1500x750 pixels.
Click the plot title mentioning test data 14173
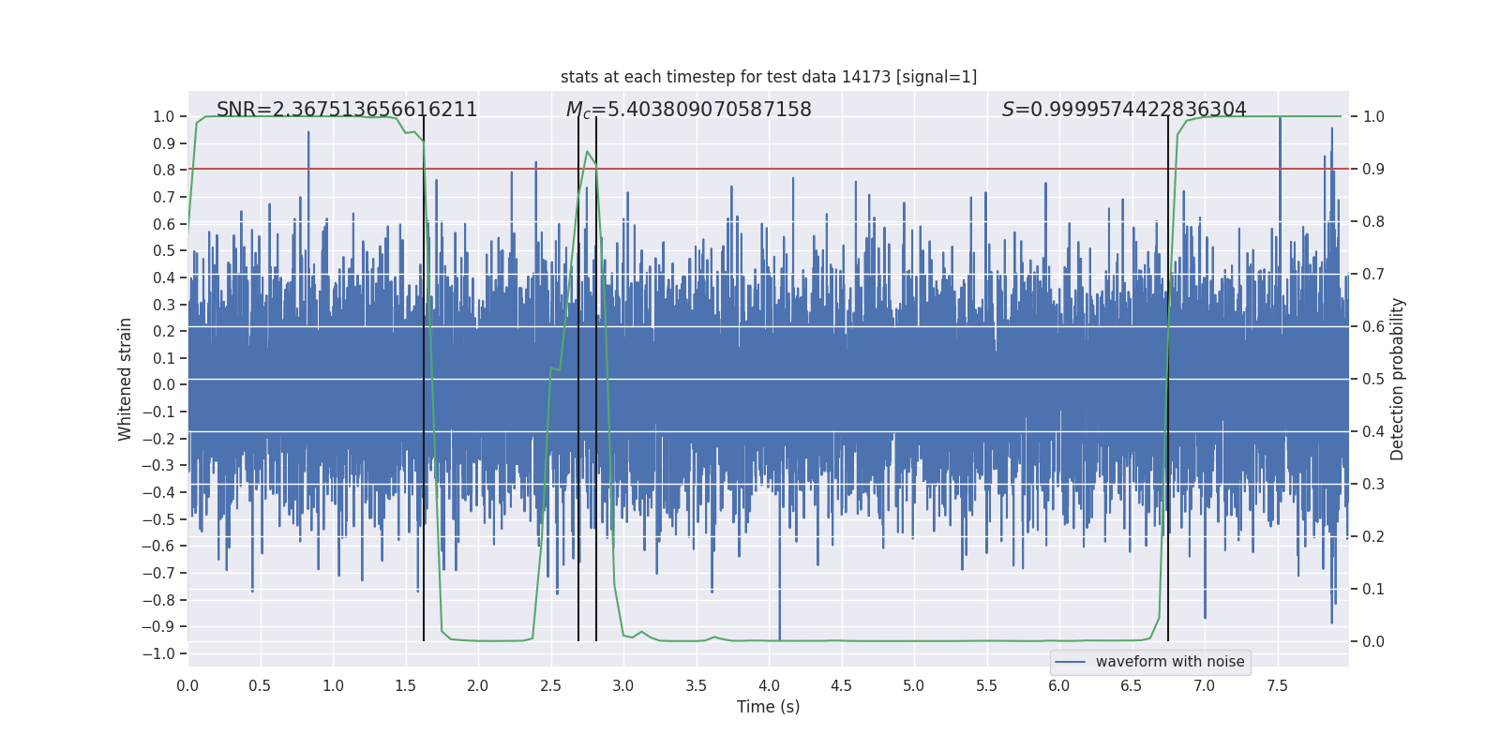pyautogui.click(x=769, y=77)
